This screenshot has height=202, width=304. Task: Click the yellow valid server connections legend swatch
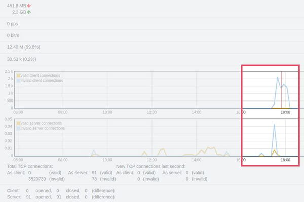(x=19, y=123)
